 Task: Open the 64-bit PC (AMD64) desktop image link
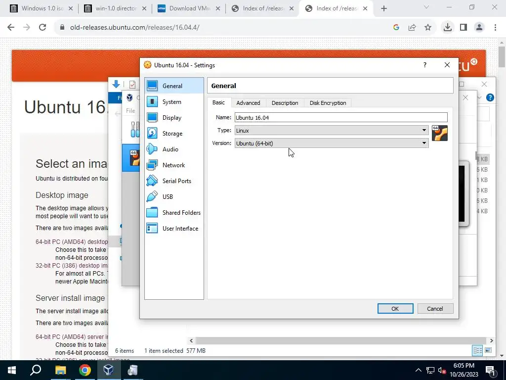point(72,241)
